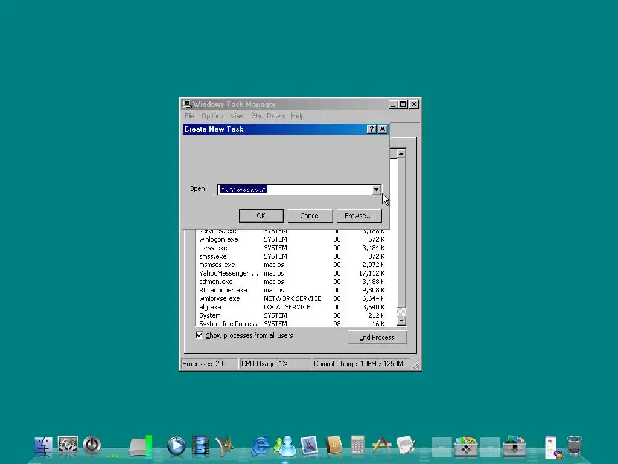The image size is (618, 464).
Task: Open the film strip movie icon in dock
Action: click(200, 446)
